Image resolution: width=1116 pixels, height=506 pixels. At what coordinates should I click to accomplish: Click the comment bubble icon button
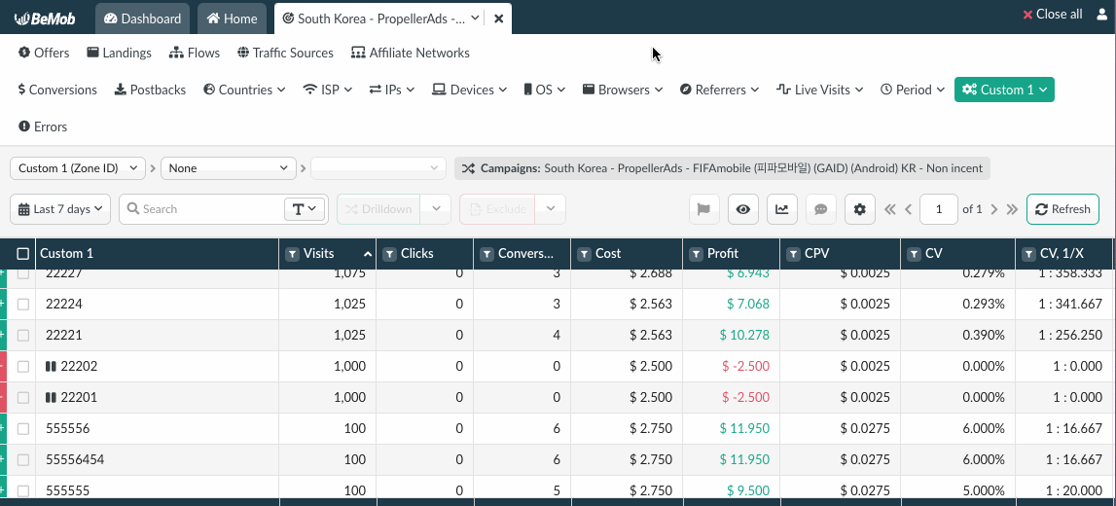(820, 209)
